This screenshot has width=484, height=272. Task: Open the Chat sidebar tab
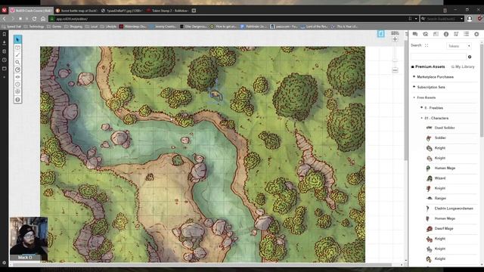click(415, 34)
